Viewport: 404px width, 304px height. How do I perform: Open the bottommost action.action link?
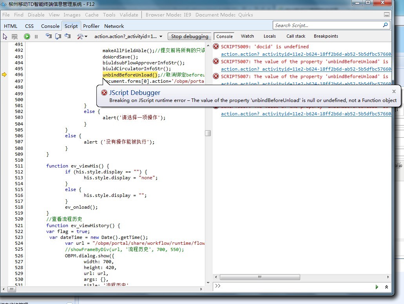coord(306,114)
